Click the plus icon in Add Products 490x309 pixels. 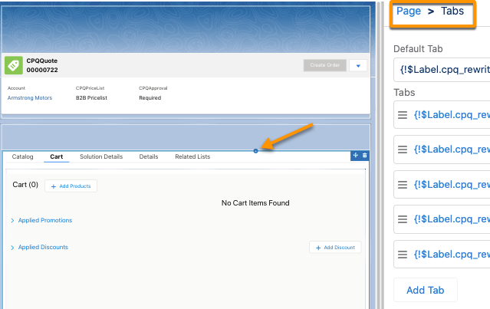coord(54,186)
